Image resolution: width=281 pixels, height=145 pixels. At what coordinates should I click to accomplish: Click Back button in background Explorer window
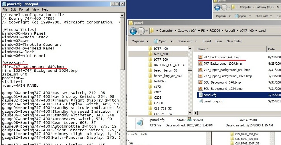pos(217,7)
